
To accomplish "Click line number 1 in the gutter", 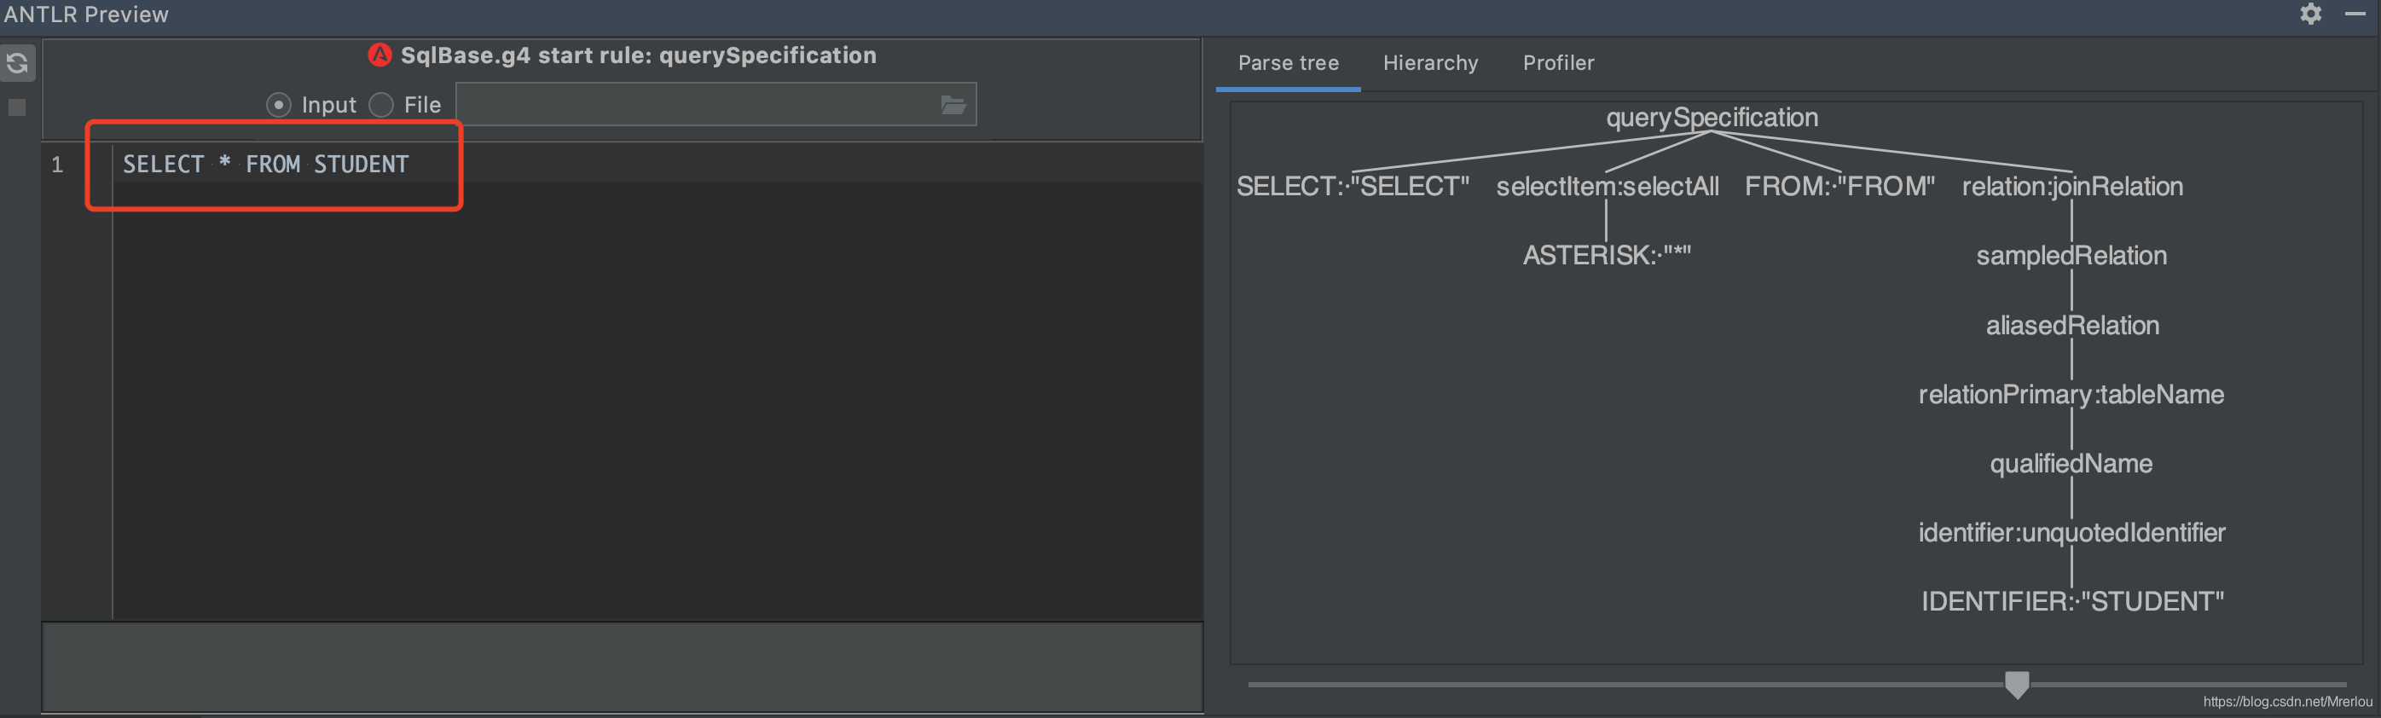I will 57,165.
